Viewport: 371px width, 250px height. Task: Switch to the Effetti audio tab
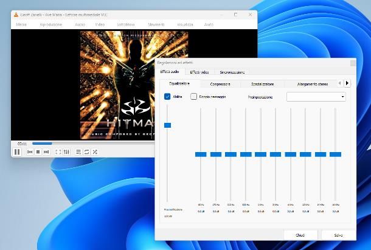170,72
